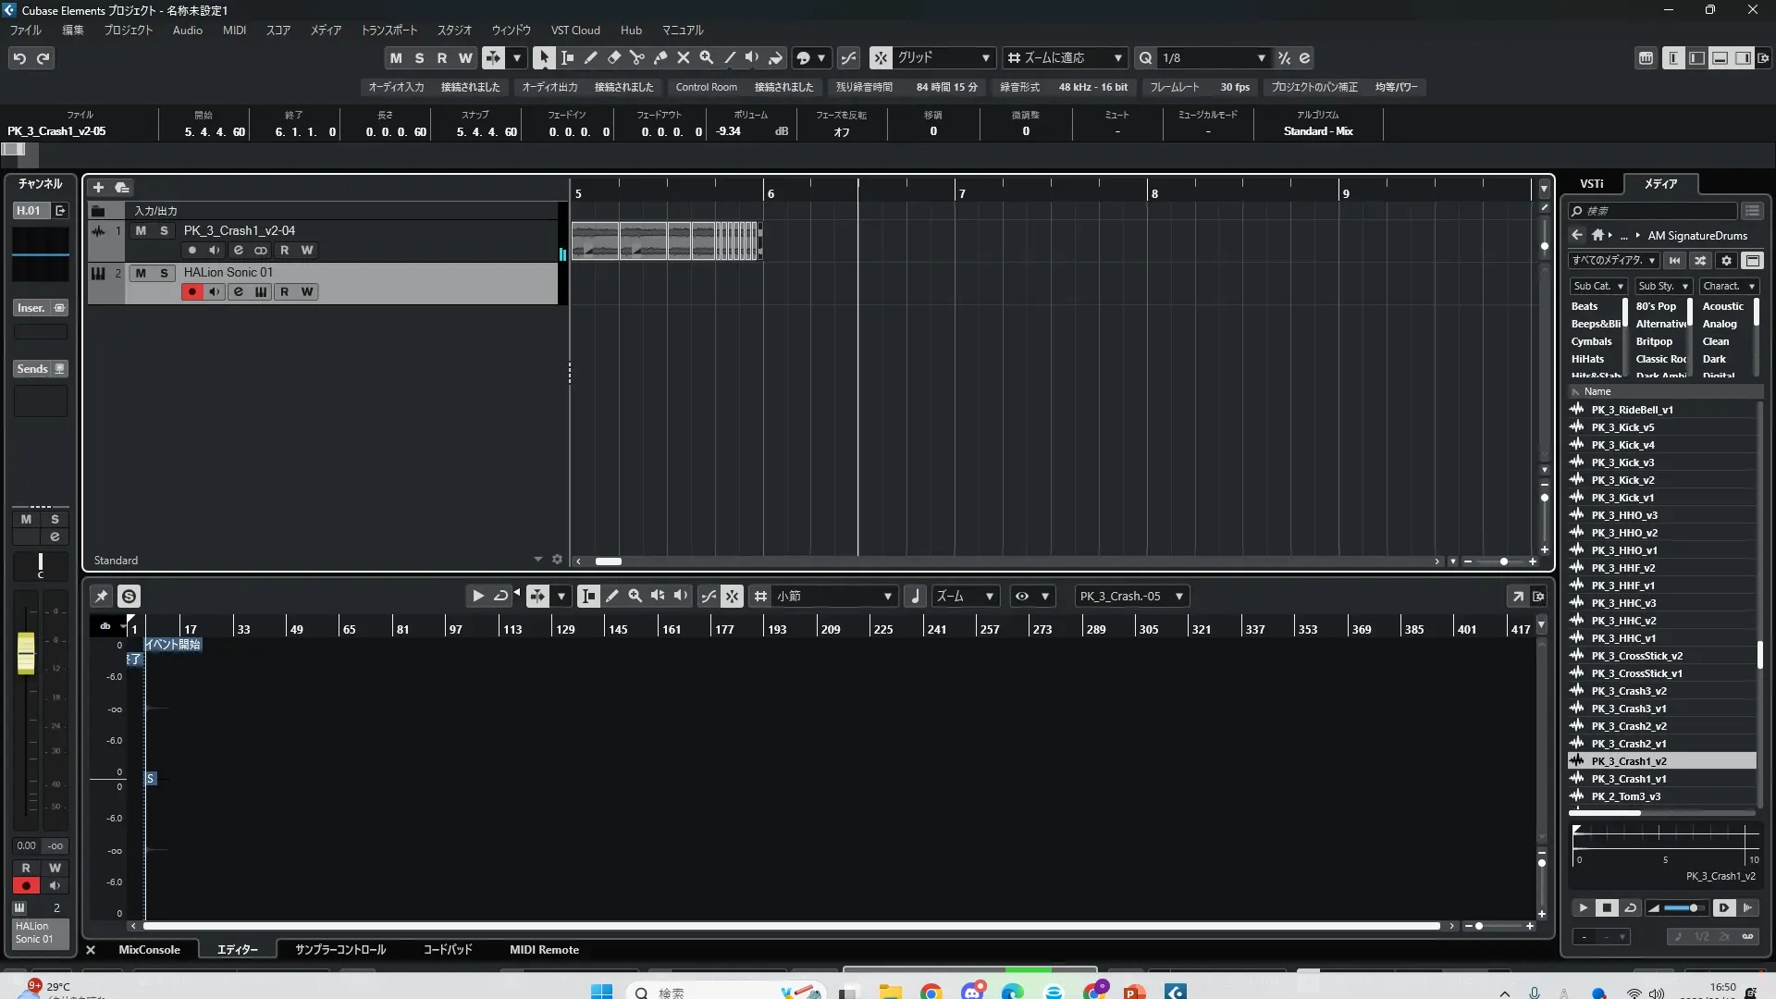
Task: Select the Glue tool
Action: point(660,57)
